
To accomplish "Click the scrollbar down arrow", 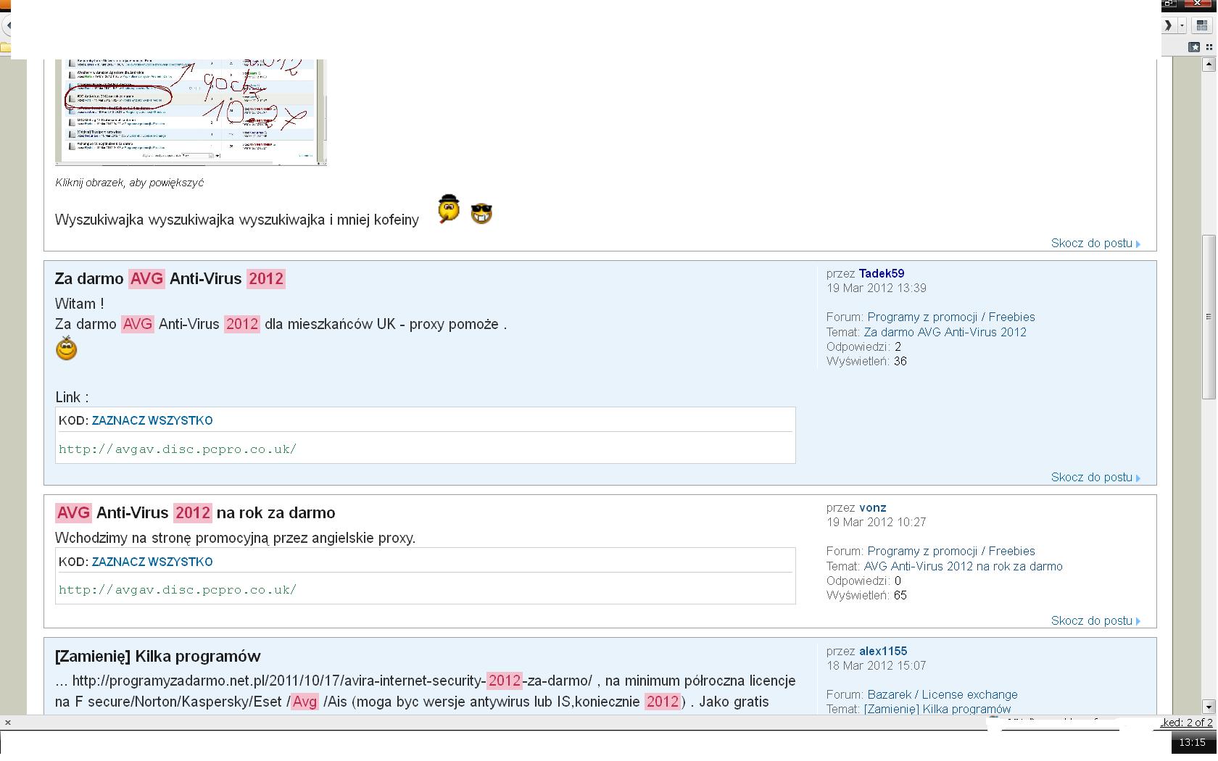I will click(1209, 706).
